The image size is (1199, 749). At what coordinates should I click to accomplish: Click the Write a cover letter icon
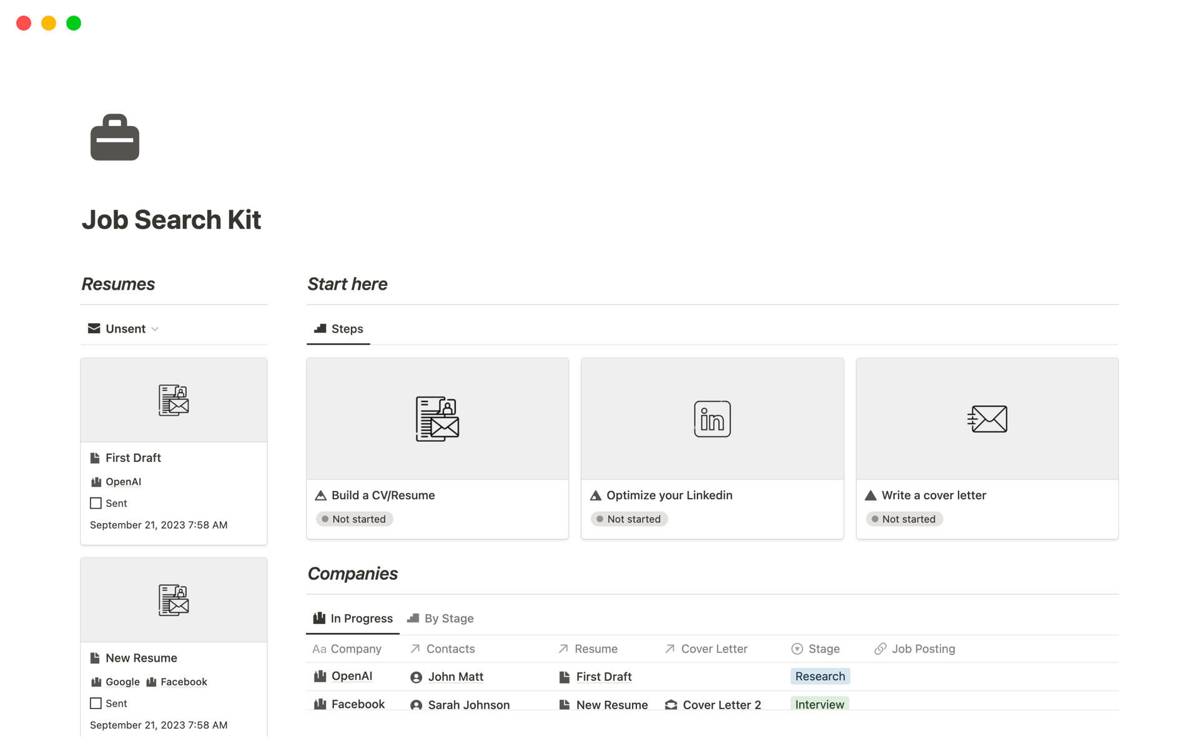click(986, 418)
